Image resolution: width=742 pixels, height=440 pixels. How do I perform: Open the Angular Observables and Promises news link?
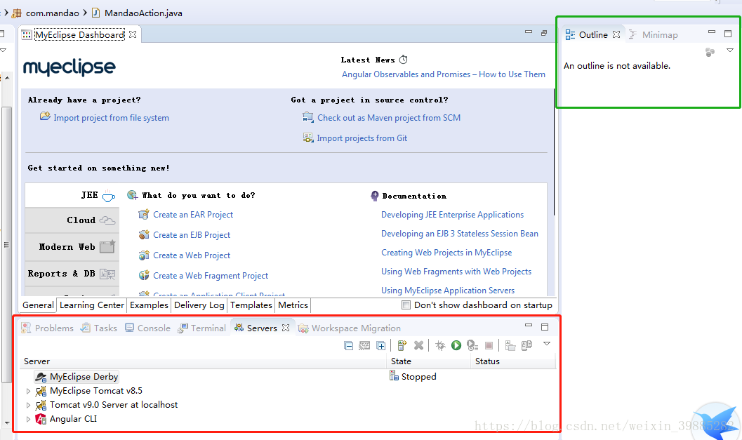(444, 74)
